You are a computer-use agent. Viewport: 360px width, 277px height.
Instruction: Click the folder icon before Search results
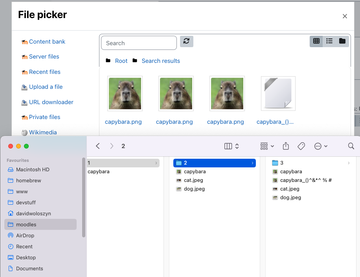135,61
